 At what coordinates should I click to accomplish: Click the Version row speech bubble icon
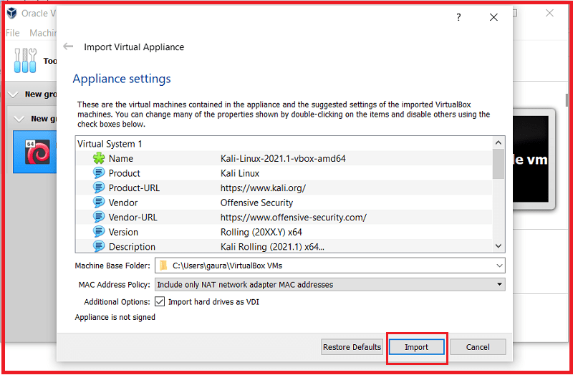click(x=99, y=231)
